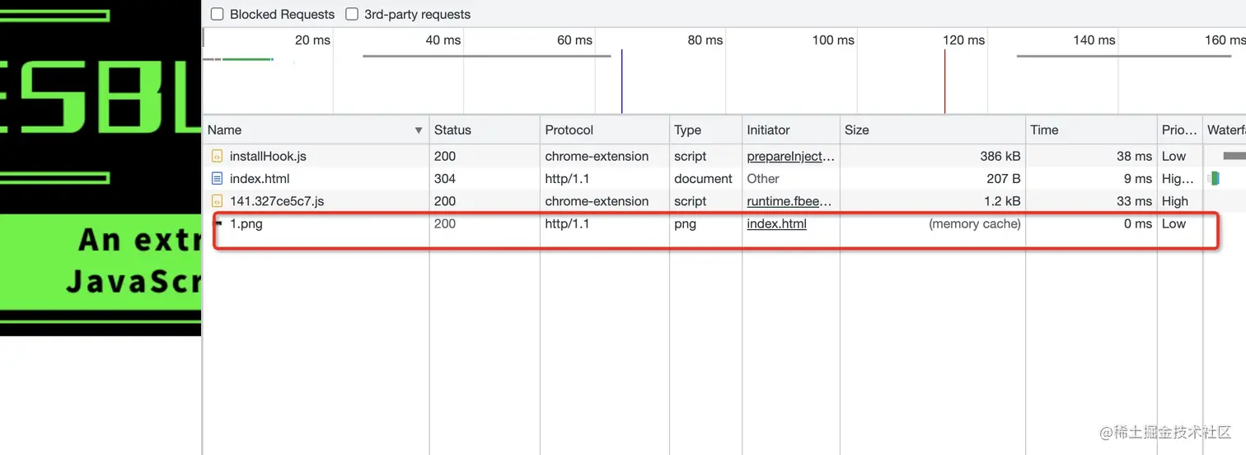The image size is (1246, 455).
Task: Sort by the Initiator column header
Action: (x=790, y=129)
